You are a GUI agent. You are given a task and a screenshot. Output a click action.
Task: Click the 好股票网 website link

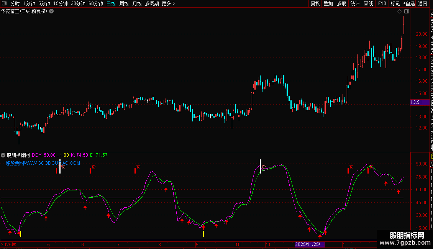[x=43, y=163]
